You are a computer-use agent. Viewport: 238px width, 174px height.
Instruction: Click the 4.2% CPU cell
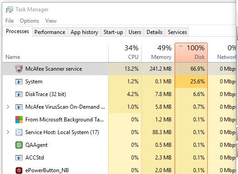click(125, 94)
